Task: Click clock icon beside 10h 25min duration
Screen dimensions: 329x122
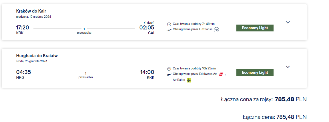Action: (169, 69)
